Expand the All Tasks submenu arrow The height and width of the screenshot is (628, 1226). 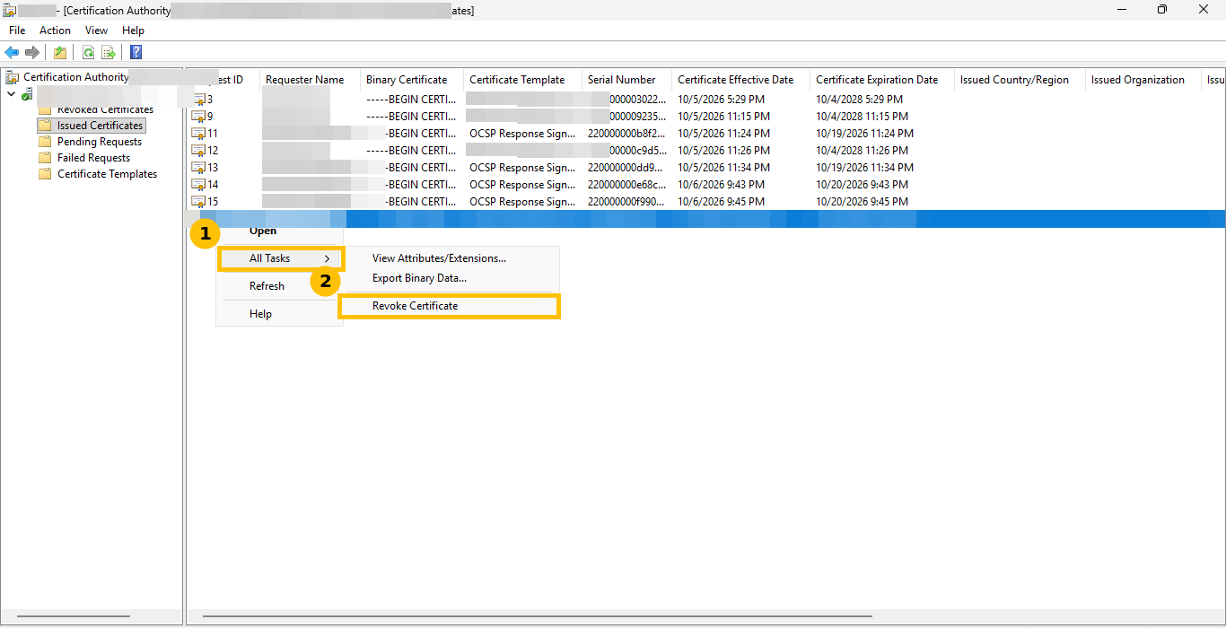pyautogui.click(x=328, y=258)
